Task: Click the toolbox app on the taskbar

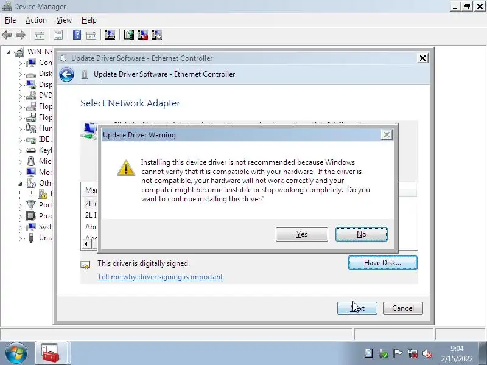Action: coord(51,353)
